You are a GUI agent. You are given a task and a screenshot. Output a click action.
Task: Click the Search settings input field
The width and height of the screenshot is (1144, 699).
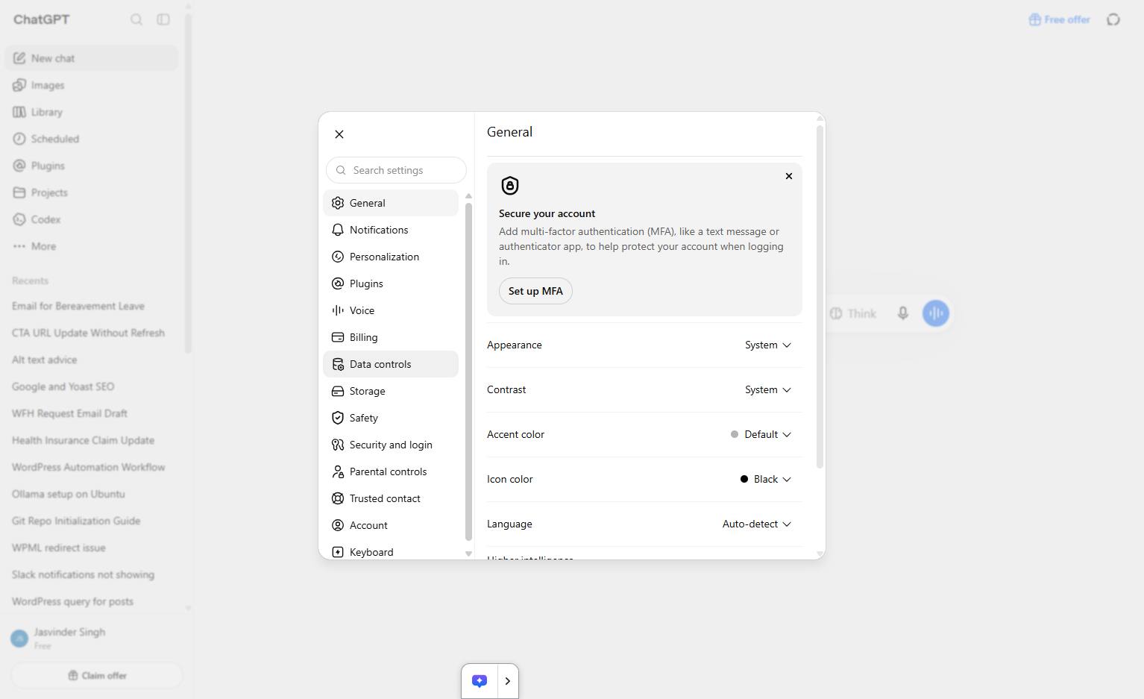pos(396,170)
